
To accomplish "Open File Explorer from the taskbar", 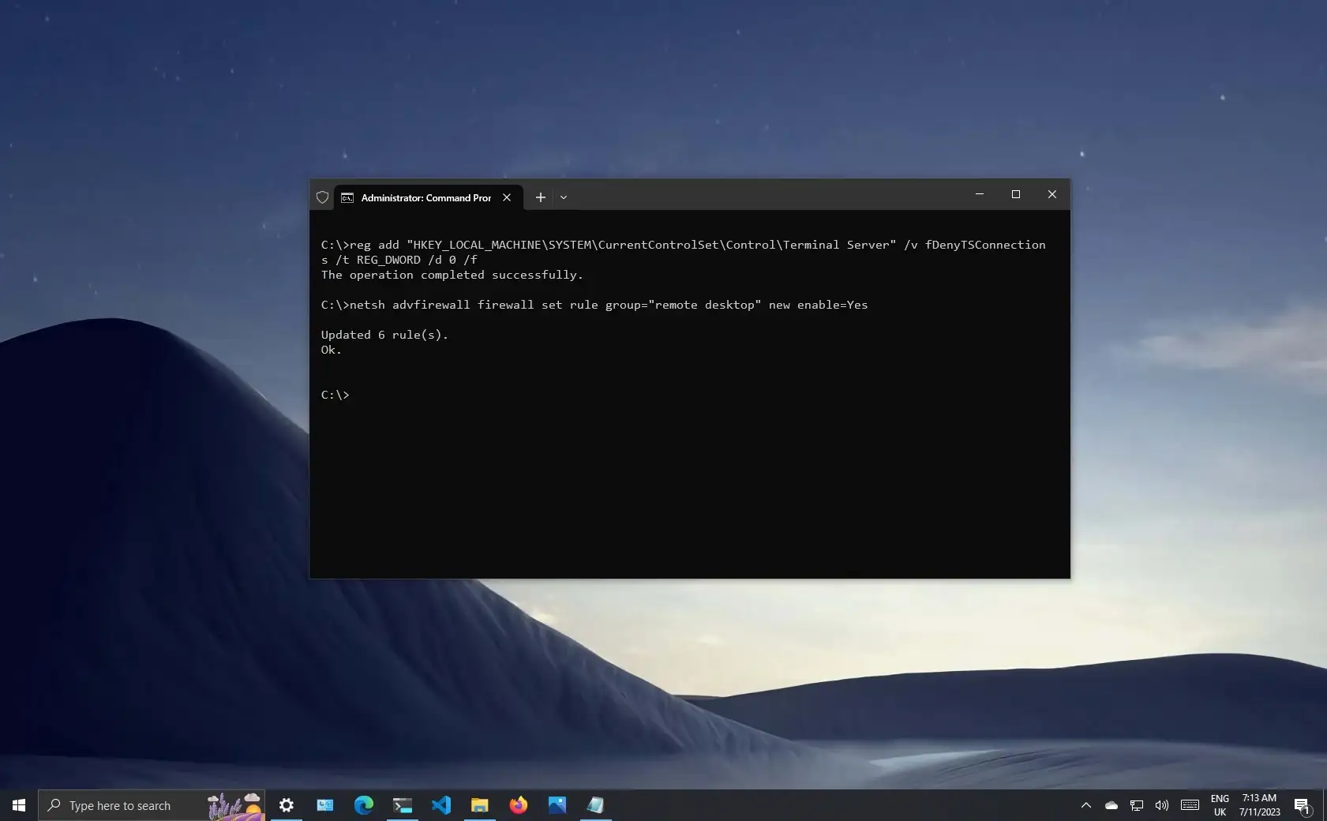I will click(480, 805).
